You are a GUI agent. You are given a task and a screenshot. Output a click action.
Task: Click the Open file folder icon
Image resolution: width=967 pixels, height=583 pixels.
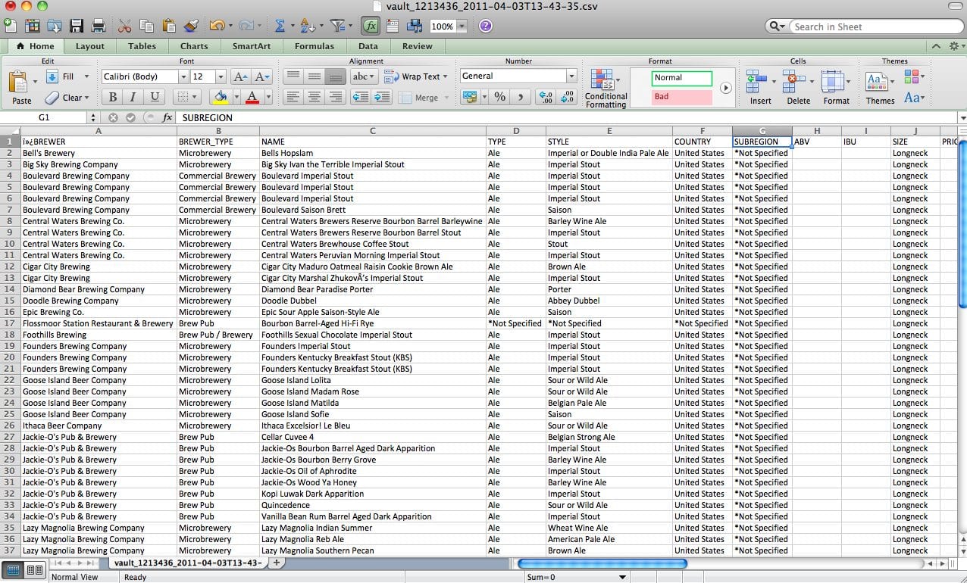54,26
